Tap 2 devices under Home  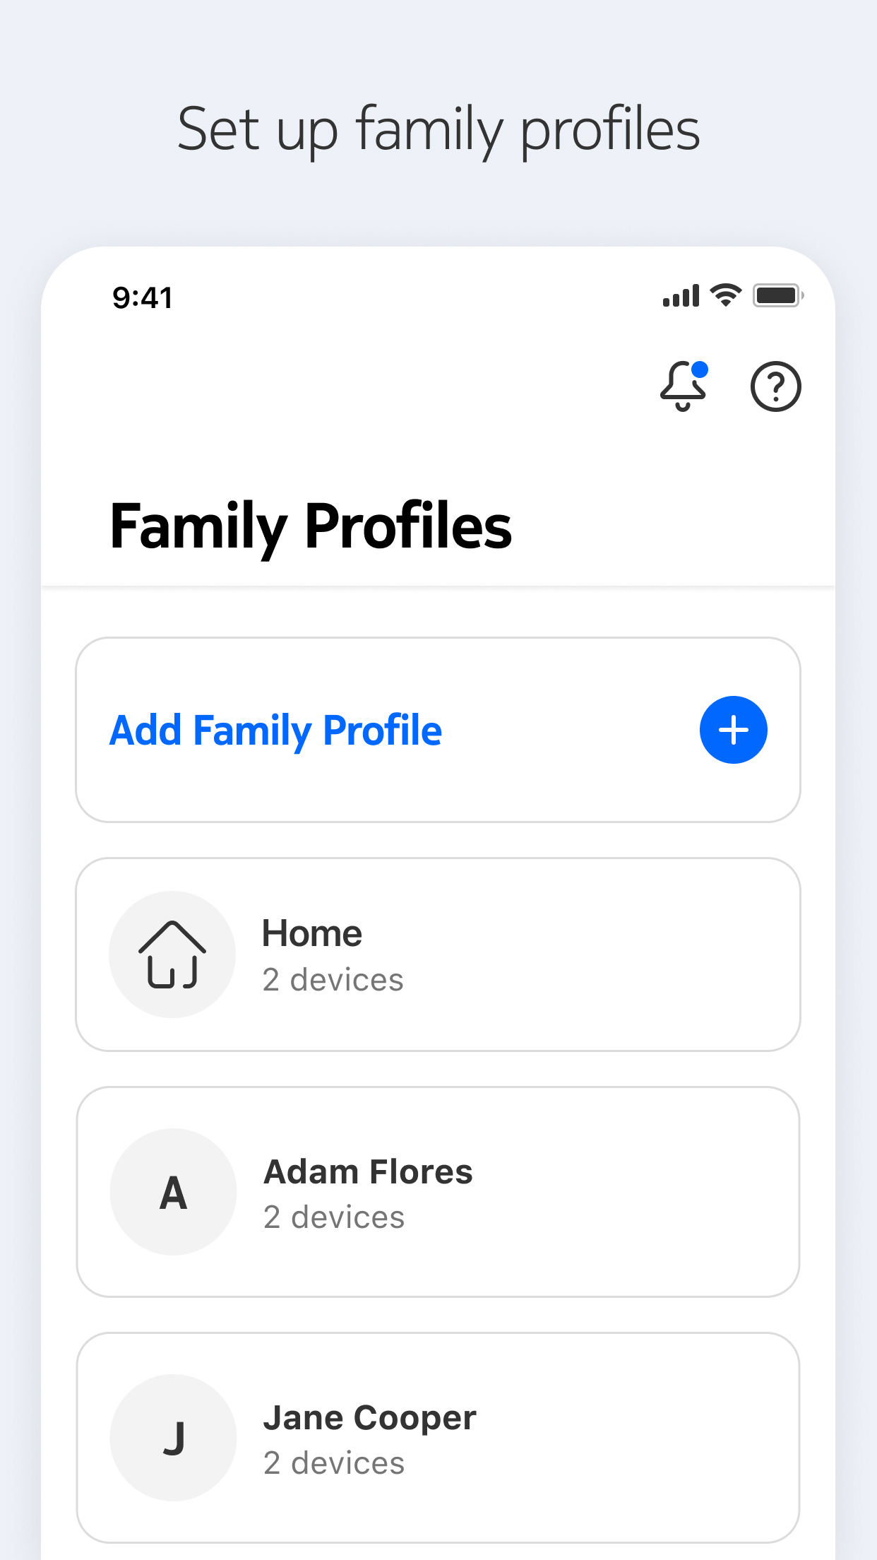333,980
